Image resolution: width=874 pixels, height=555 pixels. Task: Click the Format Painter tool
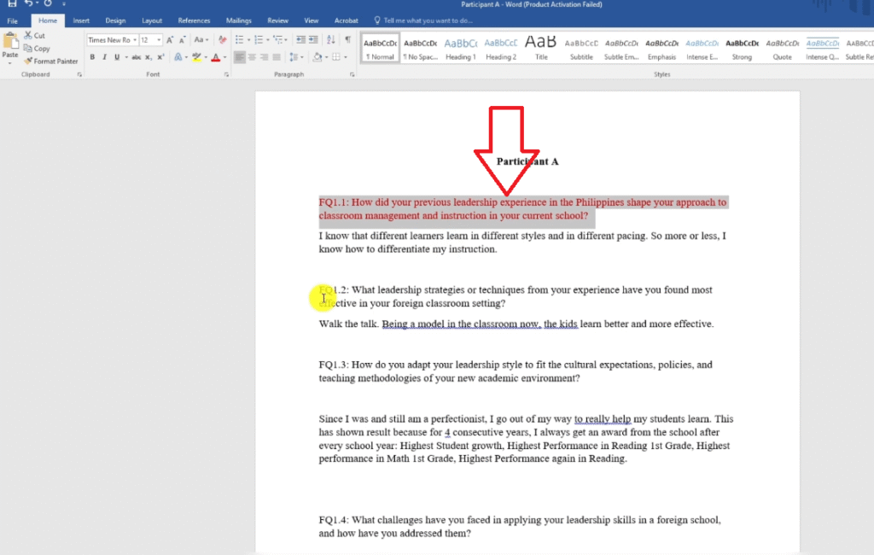51,61
